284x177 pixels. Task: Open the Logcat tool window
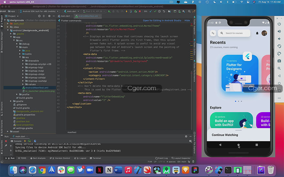[x=80, y=158]
